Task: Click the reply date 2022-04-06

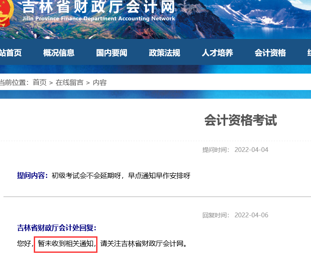Action: pyautogui.click(x=251, y=215)
